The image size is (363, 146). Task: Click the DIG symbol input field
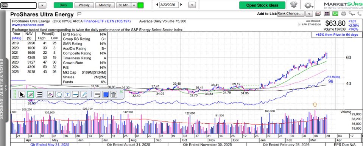18,5
